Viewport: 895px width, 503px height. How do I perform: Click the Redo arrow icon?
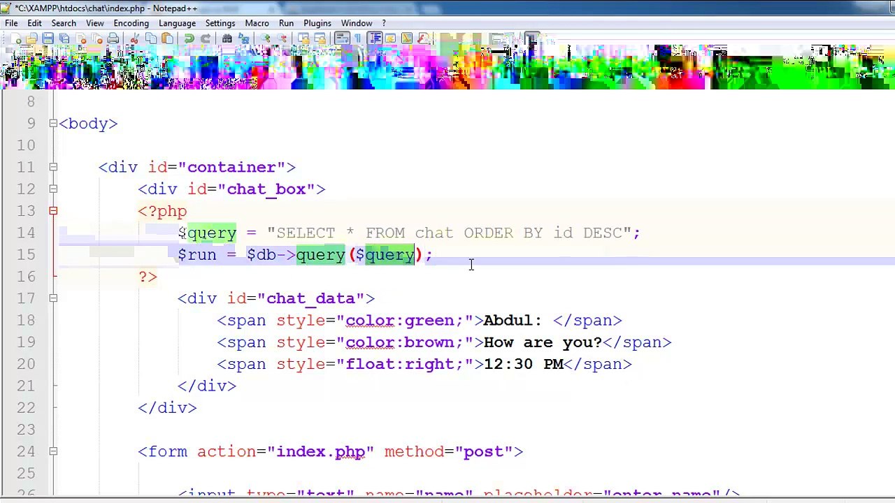[206, 38]
